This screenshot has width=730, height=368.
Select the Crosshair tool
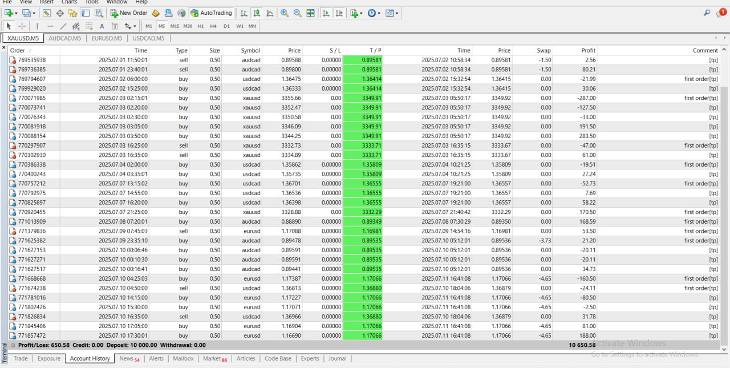click(x=22, y=26)
